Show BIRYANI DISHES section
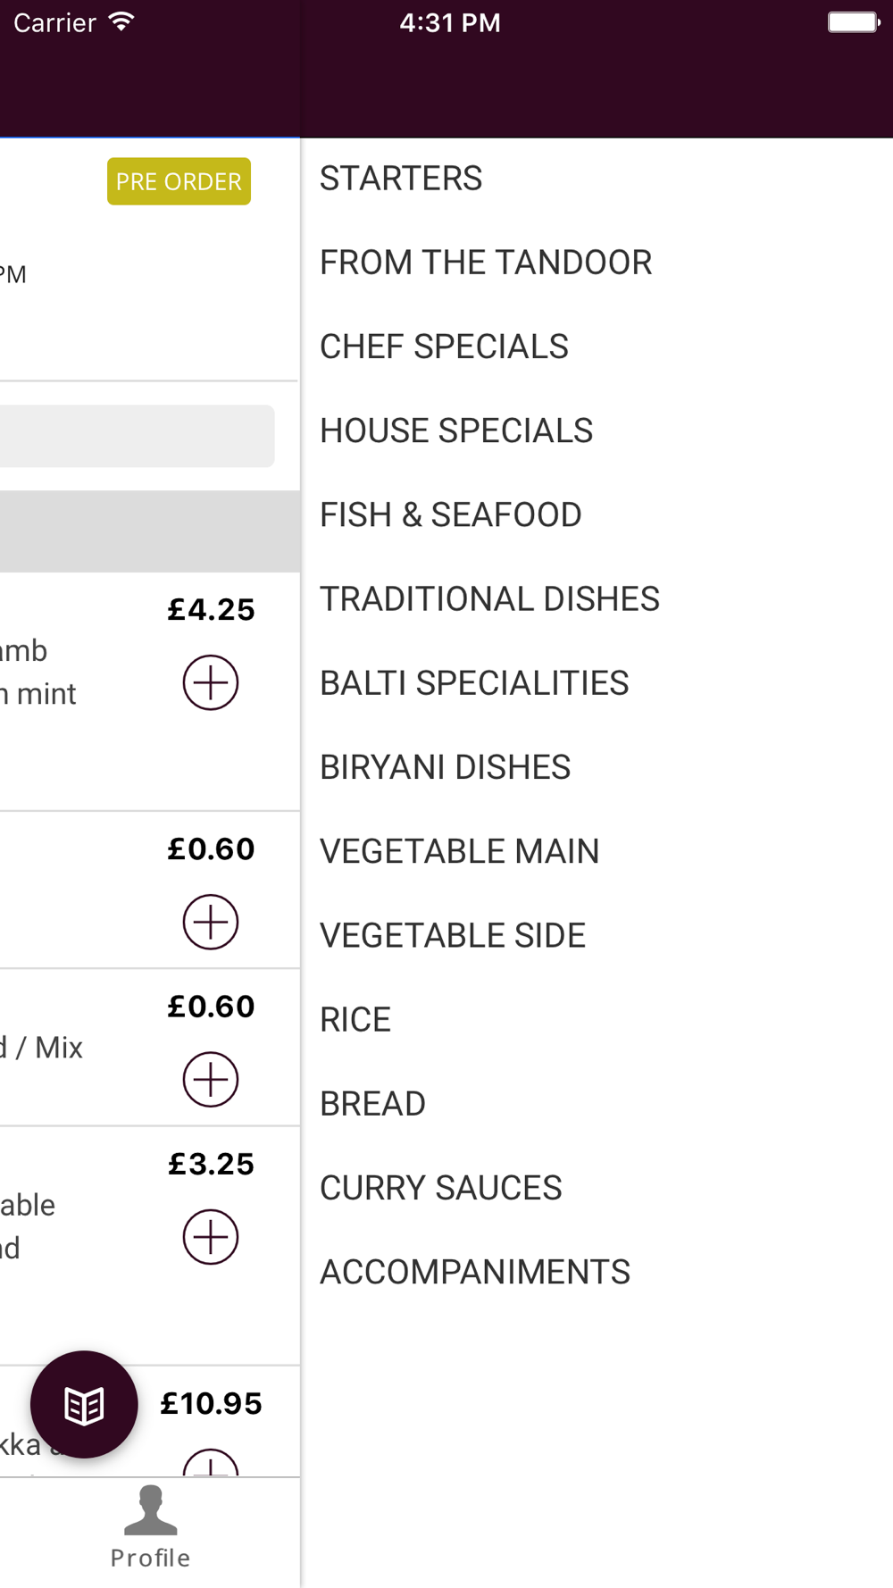The height and width of the screenshot is (1588, 893). (445, 767)
